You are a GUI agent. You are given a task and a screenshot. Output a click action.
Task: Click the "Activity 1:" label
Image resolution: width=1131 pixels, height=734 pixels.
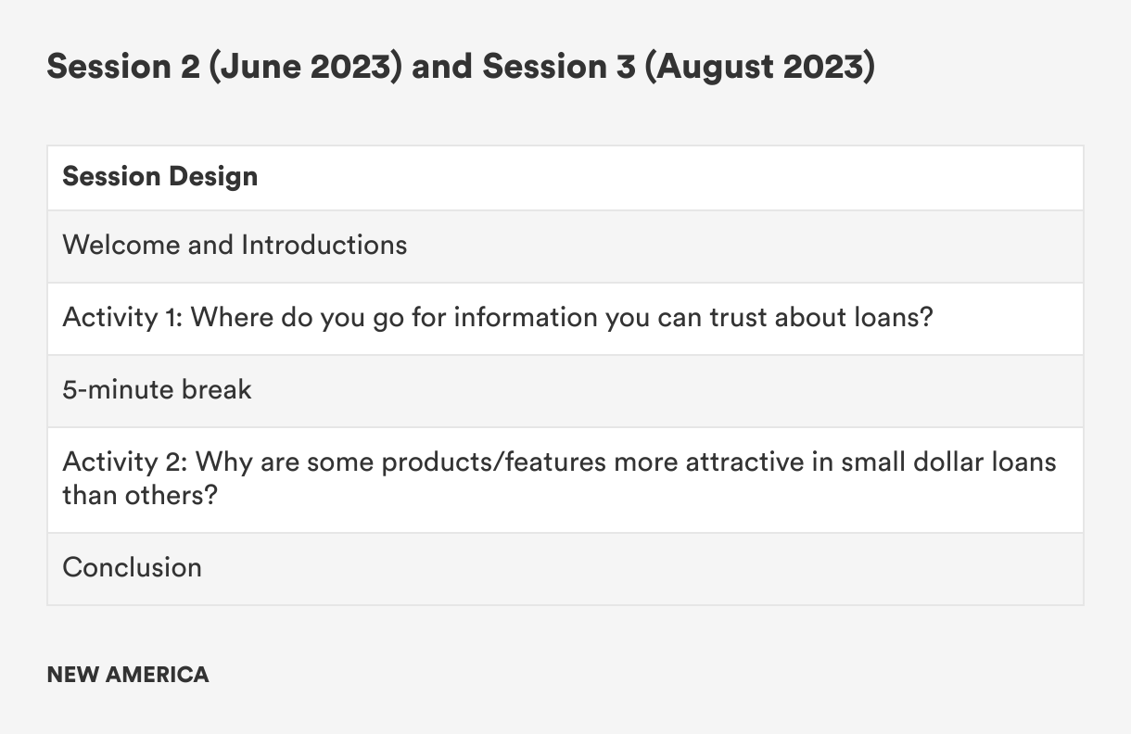122,317
